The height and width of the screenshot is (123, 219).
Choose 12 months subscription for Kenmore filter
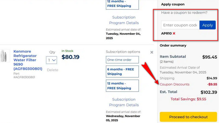[122, 86]
